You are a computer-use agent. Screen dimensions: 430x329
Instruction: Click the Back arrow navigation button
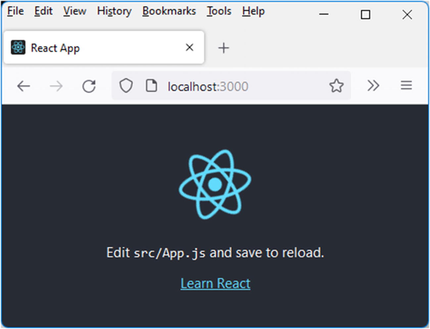(x=24, y=86)
